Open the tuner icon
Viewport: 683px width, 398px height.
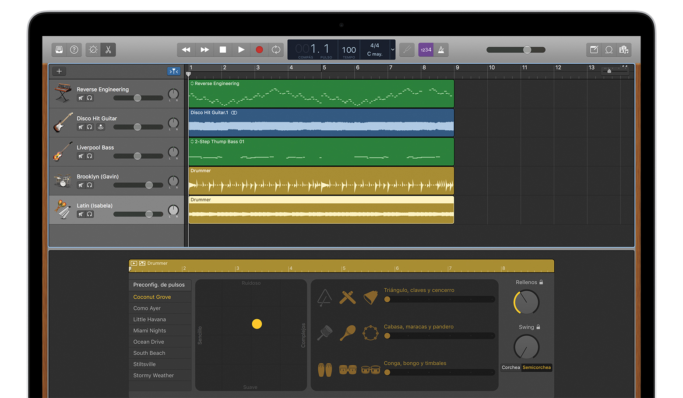[x=407, y=50]
